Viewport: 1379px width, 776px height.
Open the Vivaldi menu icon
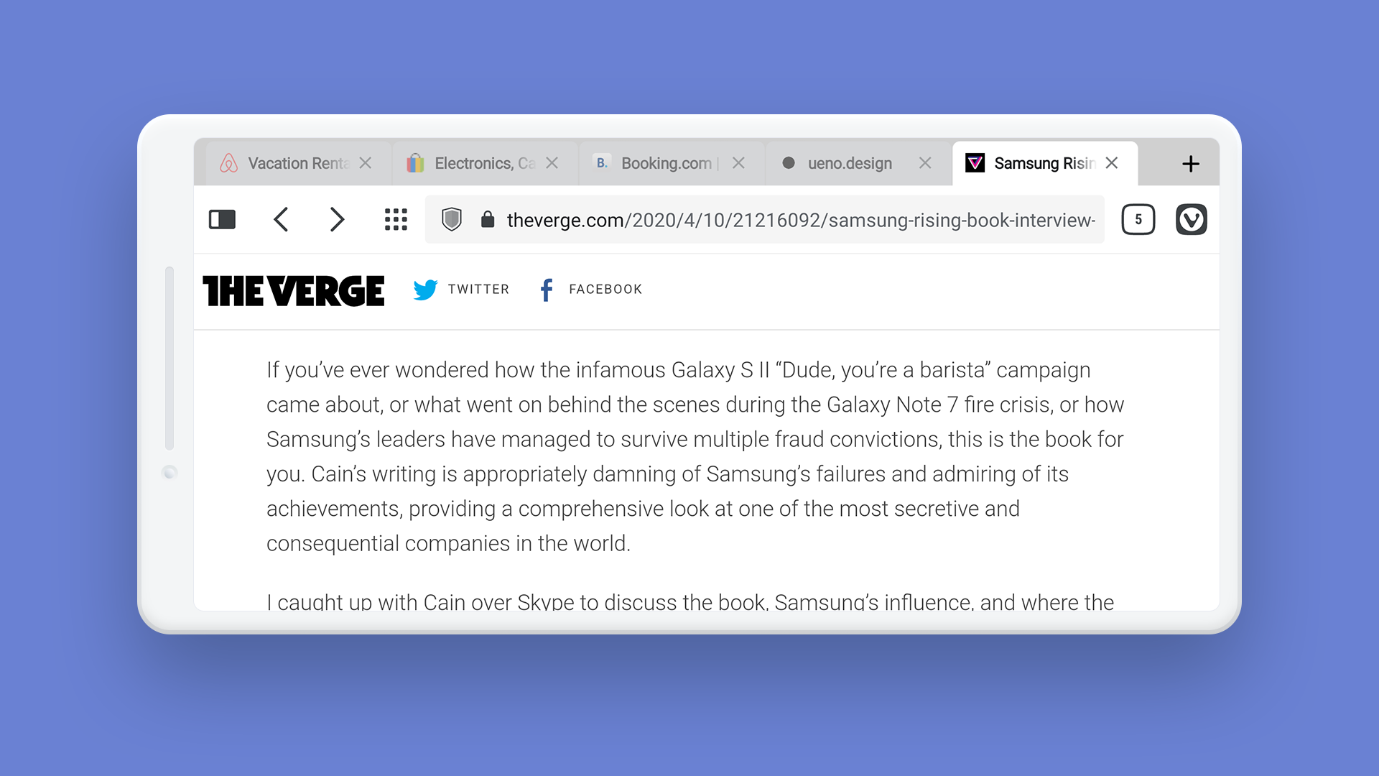[x=1192, y=220]
